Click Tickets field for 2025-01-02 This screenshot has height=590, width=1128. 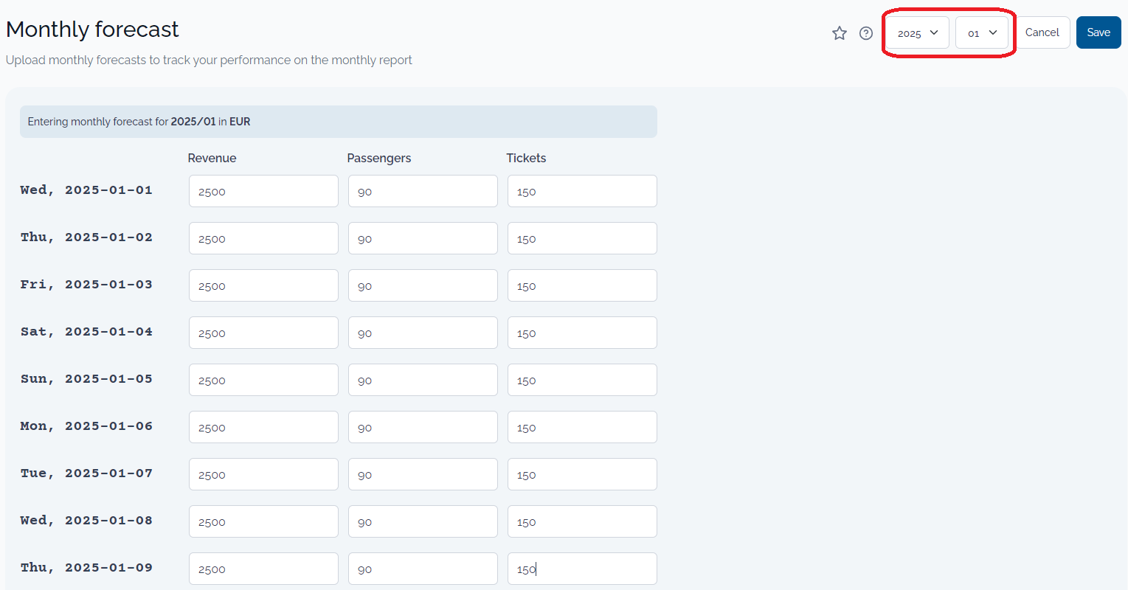[582, 238]
